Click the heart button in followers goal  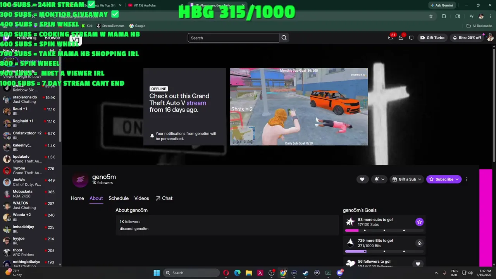(x=418, y=264)
